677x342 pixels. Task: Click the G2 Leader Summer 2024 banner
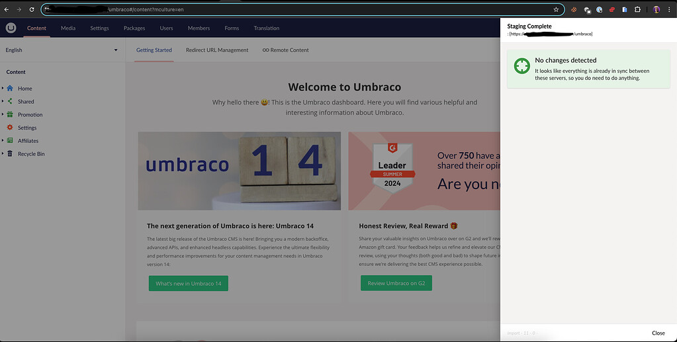424,171
